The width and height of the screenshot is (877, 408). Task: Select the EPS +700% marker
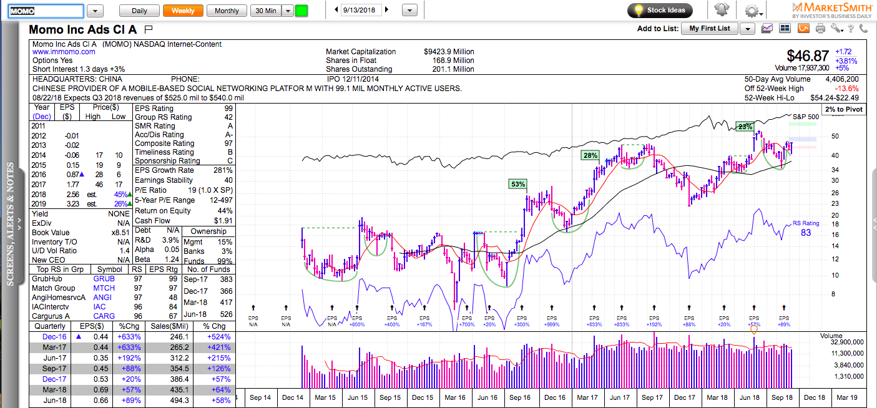point(466,316)
